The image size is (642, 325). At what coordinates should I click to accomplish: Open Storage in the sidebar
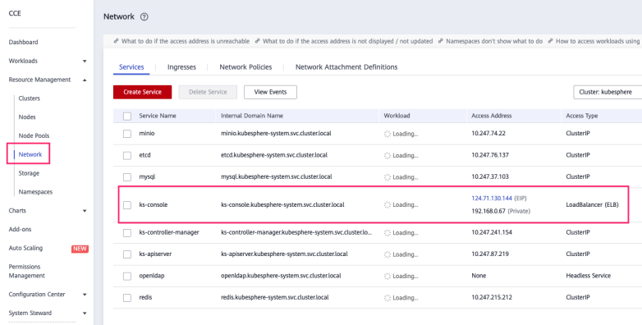click(x=29, y=173)
